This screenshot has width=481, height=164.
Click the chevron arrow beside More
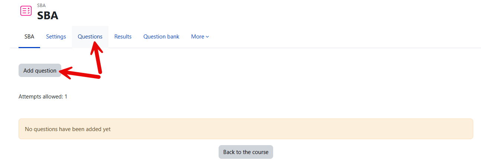pyautogui.click(x=207, y=37)
